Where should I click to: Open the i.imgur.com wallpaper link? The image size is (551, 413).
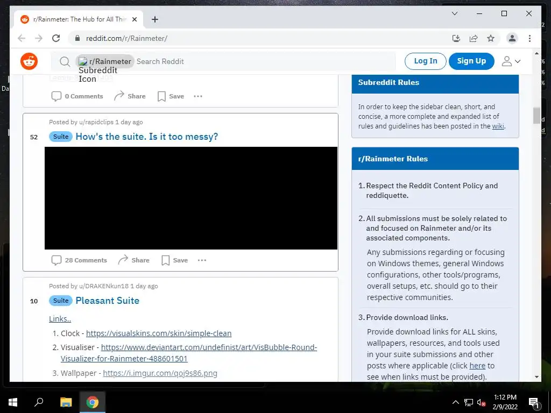click(160, 373)
